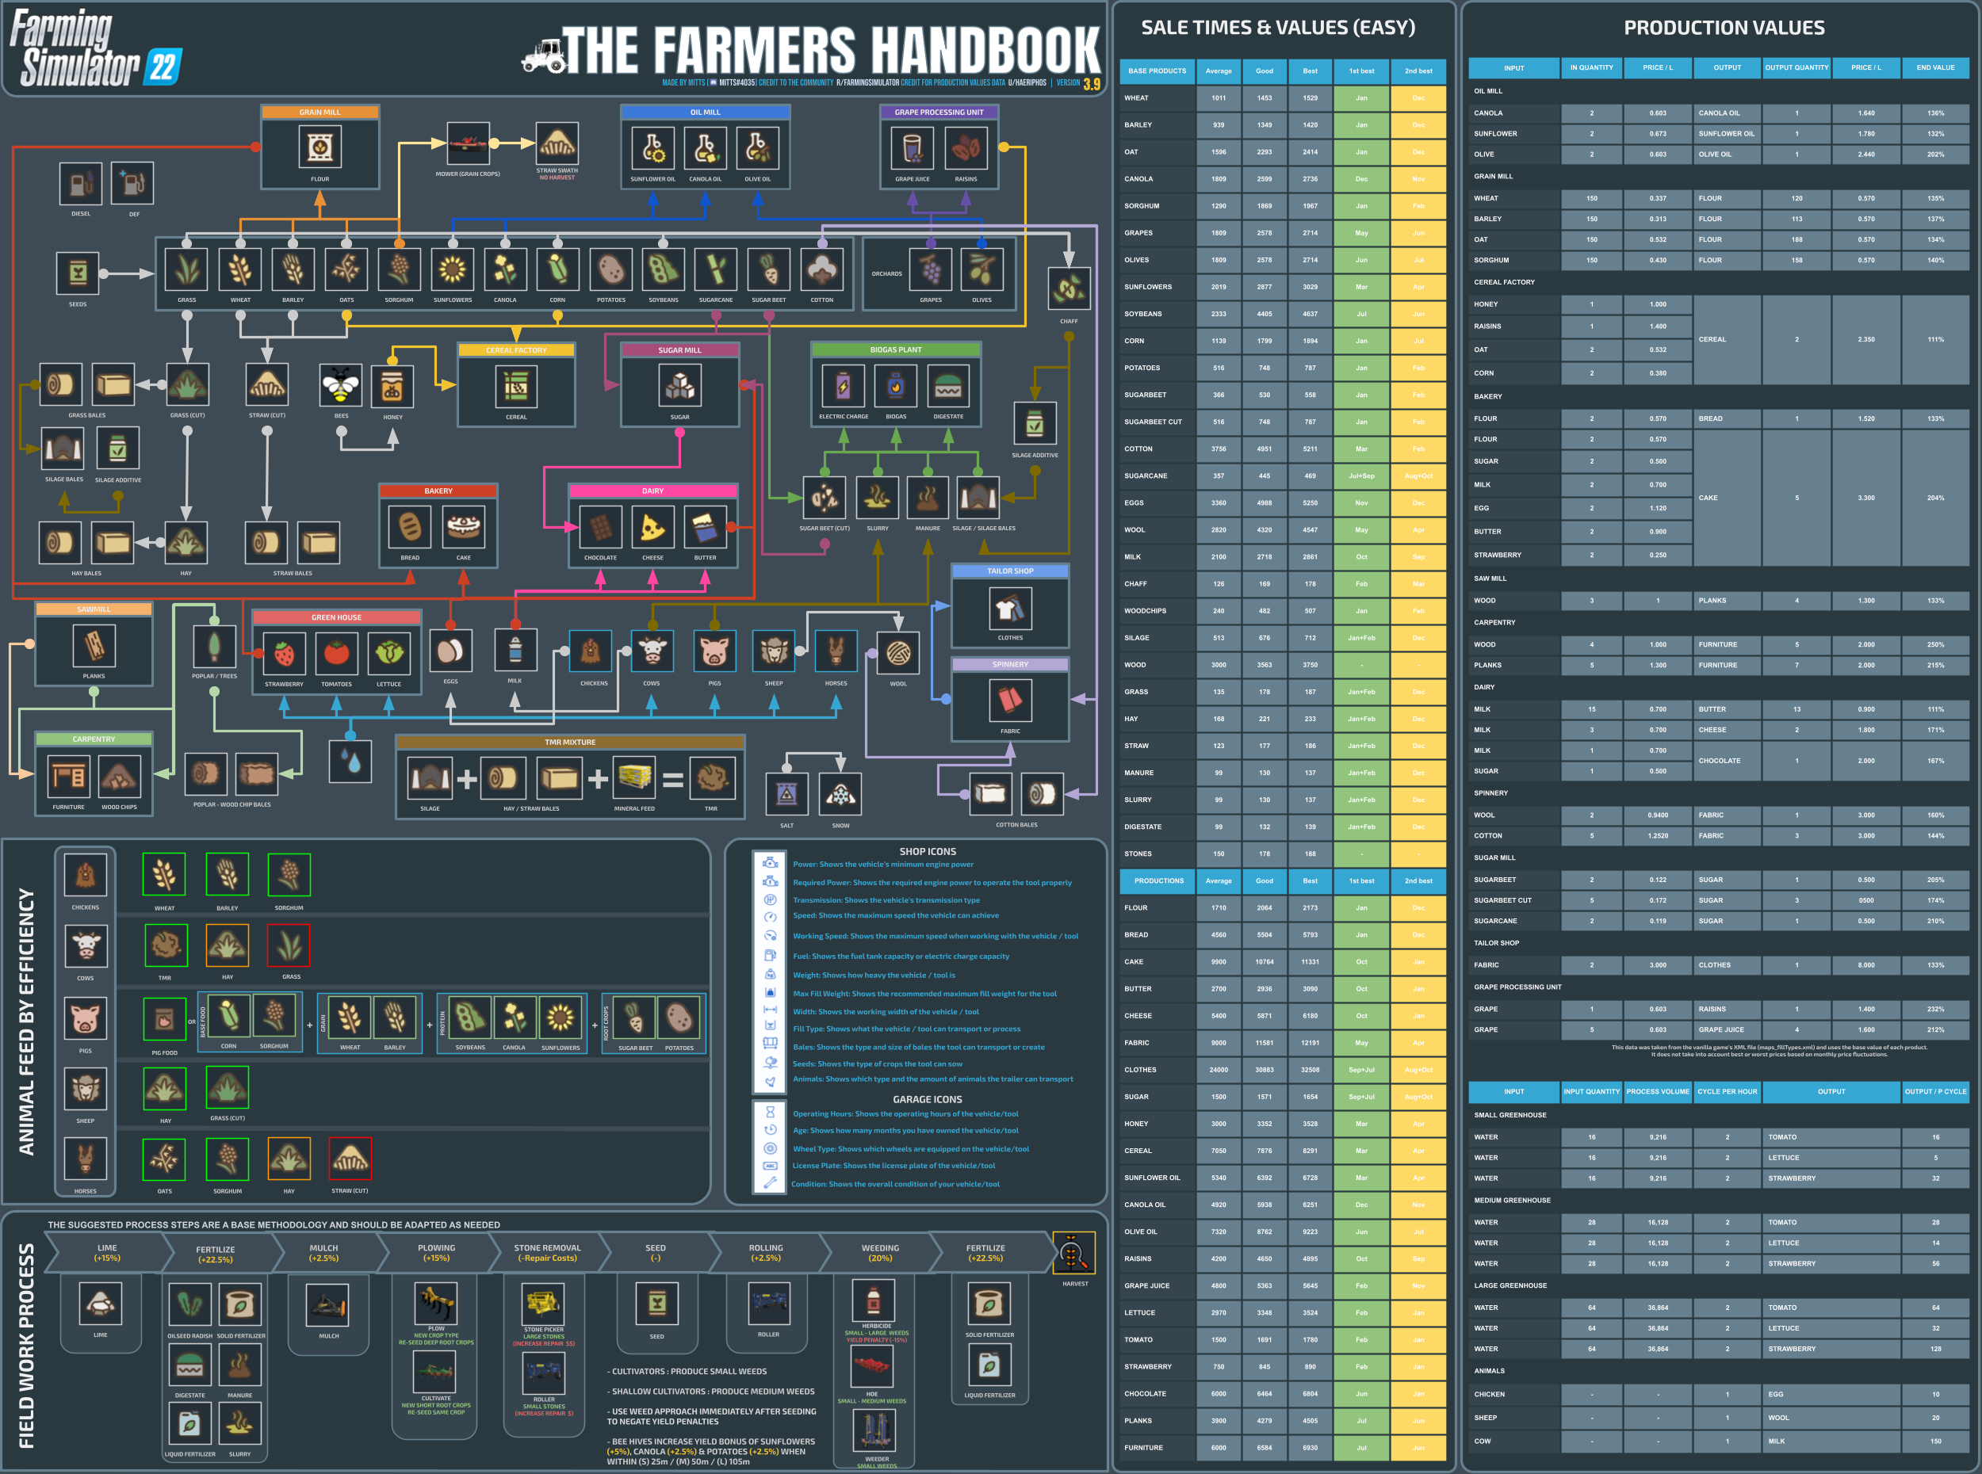Click the green 1st best header cell
The height and width of the screenshot is (1474, 1982).
coord(1361,71)
